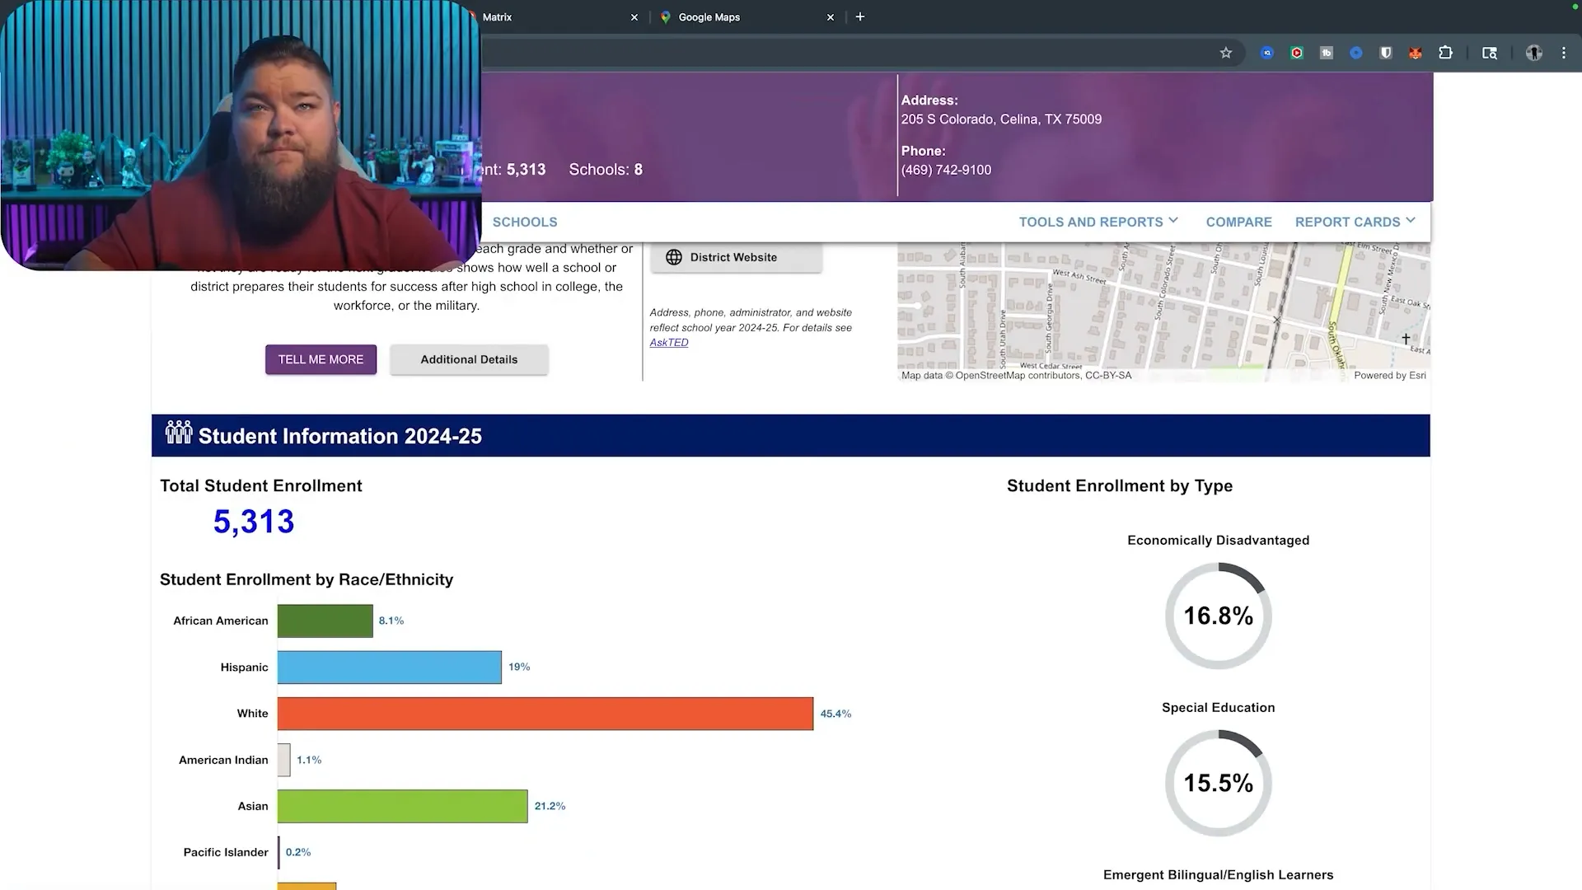Open the SCHOOLS navigation item
The height and width of the screenshot is (890, 1582).
click(525, 222)
